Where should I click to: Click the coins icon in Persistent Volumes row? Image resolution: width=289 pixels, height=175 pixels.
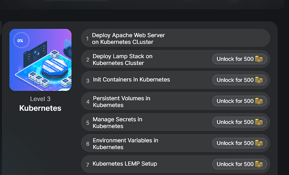pos(259,101)
